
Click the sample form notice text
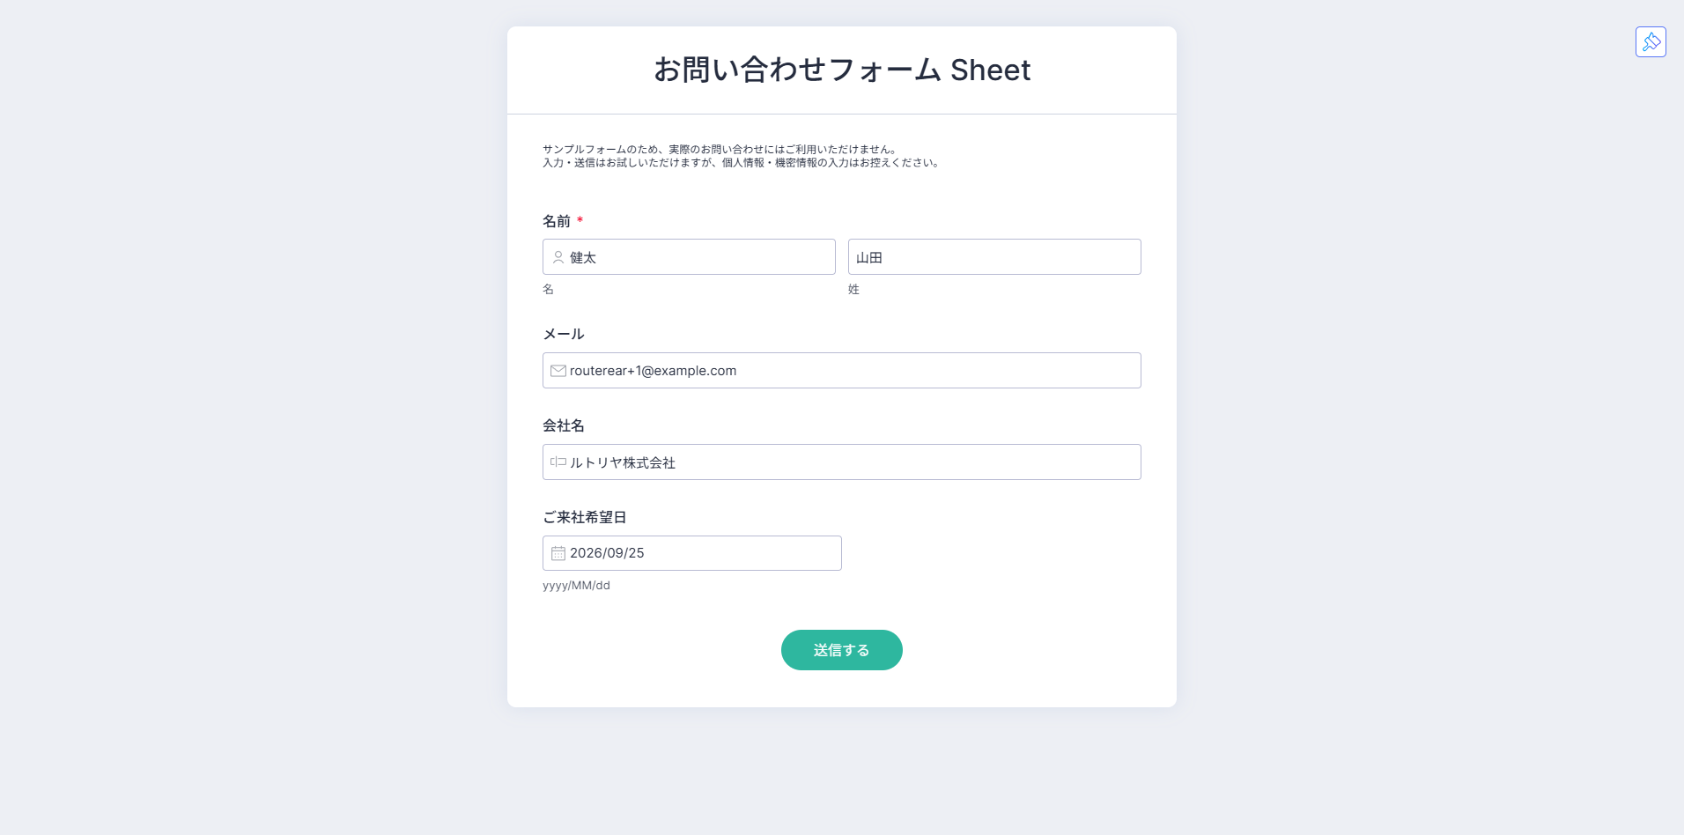coord(742,156)
